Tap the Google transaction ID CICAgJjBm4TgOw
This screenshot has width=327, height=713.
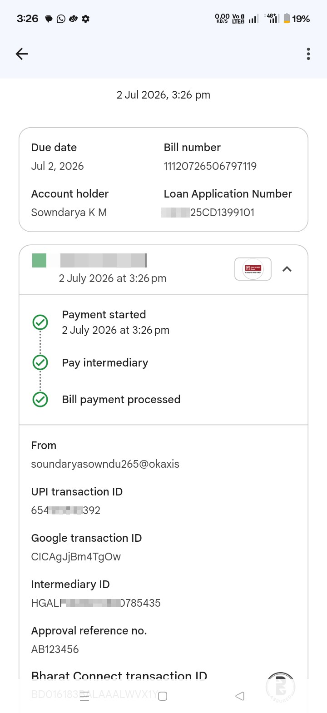[x=76, y=557]
